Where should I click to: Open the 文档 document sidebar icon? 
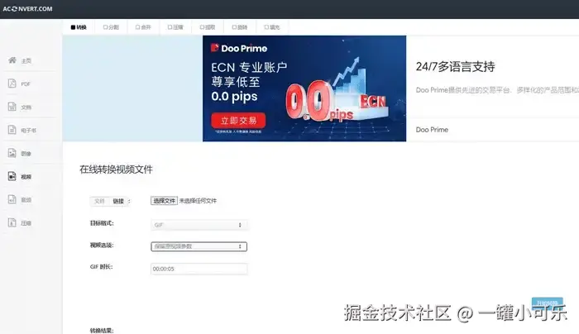(x=12, y=107)
